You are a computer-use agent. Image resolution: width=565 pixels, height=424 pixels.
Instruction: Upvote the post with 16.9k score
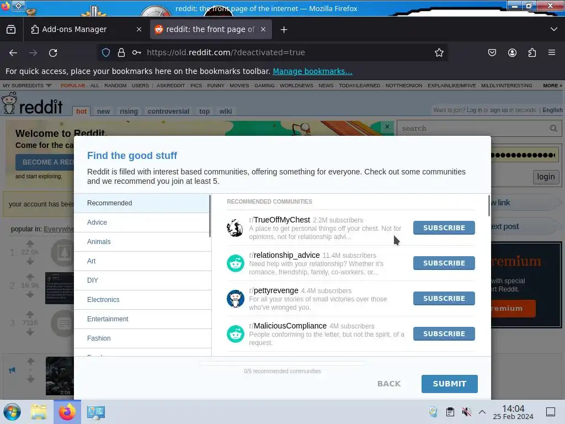tap(30, 277)
